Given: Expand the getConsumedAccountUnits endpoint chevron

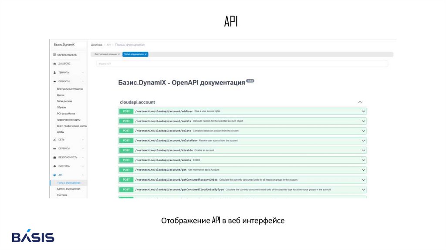Looking at the screenshot, I should click(x=363, y=180).
